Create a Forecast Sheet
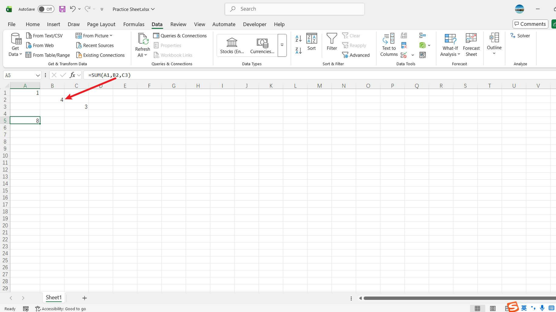This screenshot has height=312, width=556. click(471, 45)
